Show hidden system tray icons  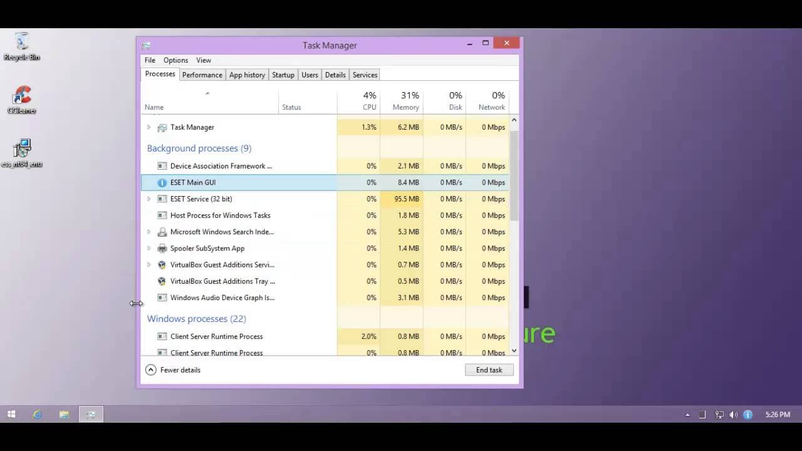687,415
